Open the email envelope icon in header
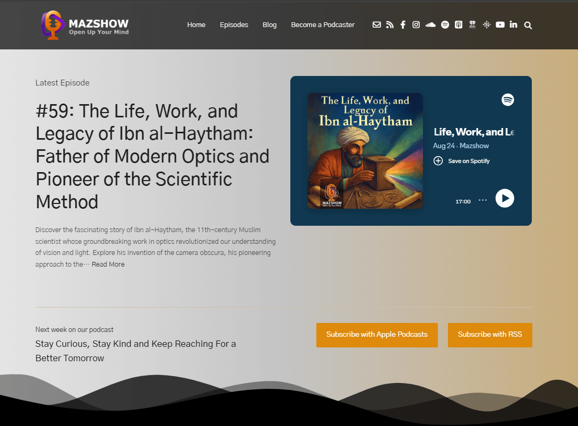This screenshot has height=426, width=578. coord(376,25)
